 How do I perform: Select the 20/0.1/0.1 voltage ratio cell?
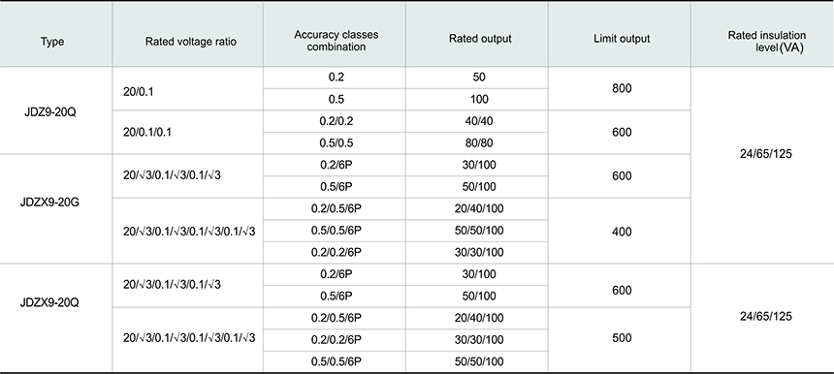coord(146,132)
